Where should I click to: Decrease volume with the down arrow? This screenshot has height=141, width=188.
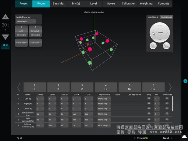tap(5, 37)
